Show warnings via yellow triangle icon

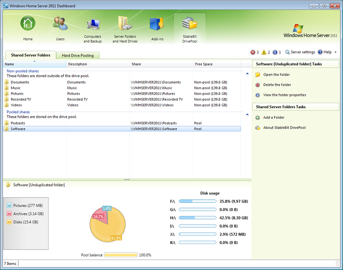[264, 52]
